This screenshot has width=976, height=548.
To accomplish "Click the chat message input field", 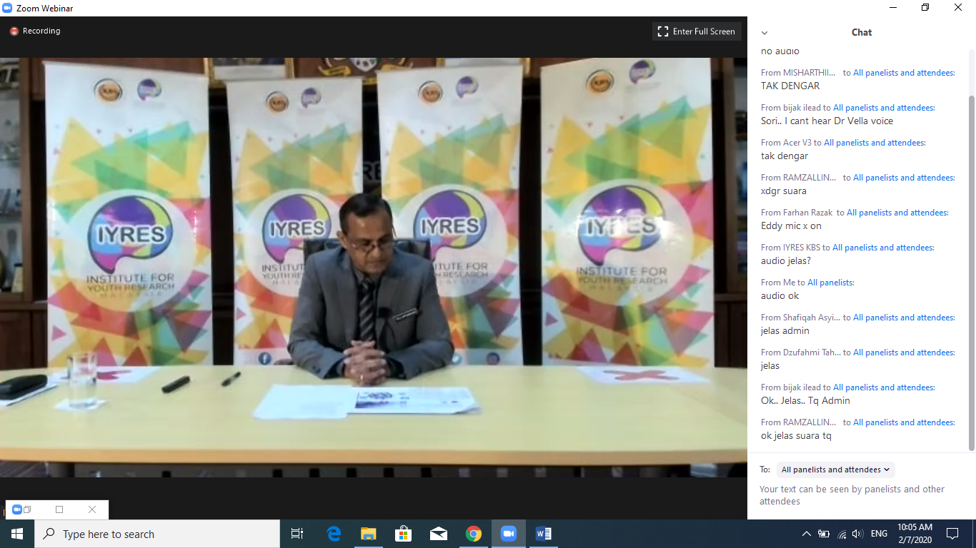I will [x=857, y=495].
